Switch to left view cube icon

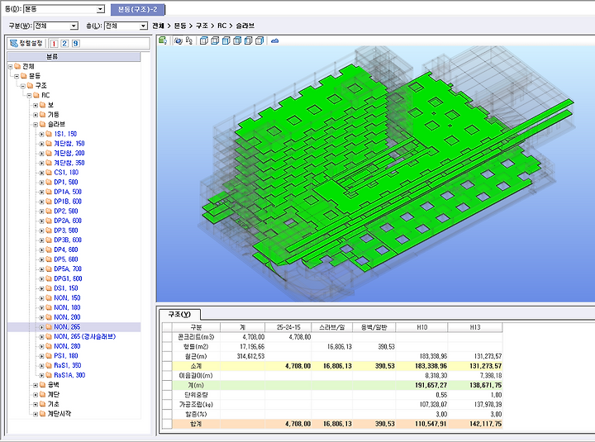click(x=248, y=40)
